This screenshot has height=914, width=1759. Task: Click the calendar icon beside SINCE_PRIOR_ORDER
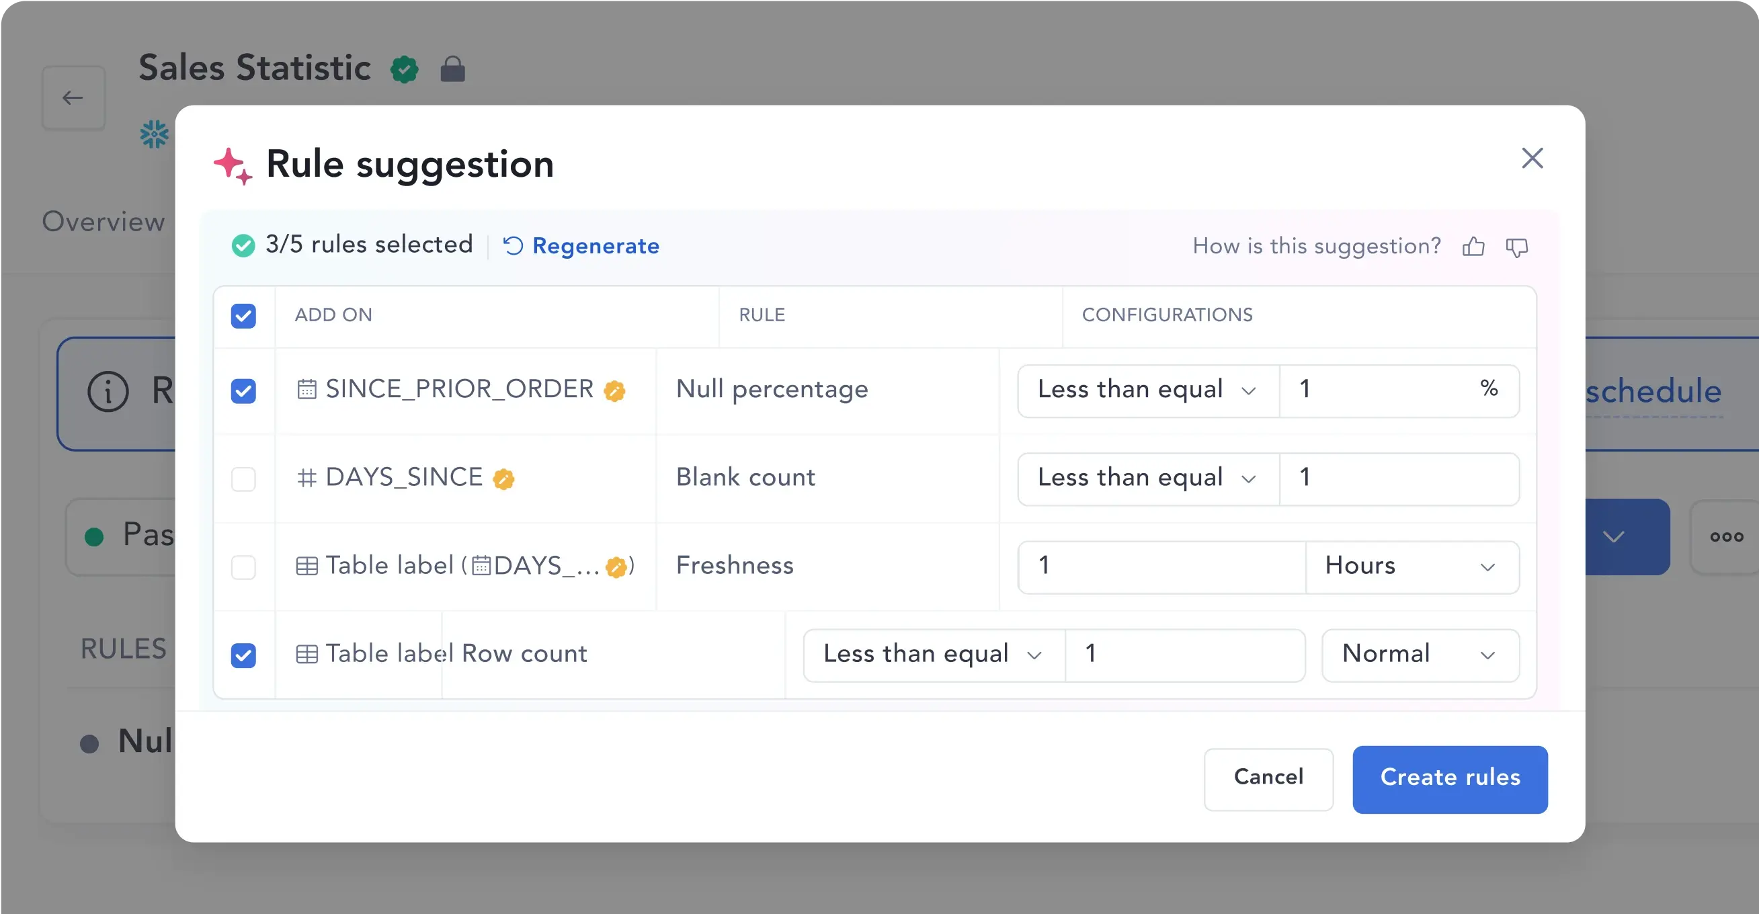coord(306,389)
